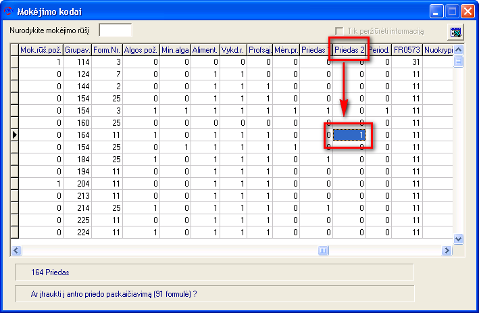Image resolution: width=479 pixels, height=313 pixels.
Task: Click the 'Algos pož.' column header
Action: [141, 50]
